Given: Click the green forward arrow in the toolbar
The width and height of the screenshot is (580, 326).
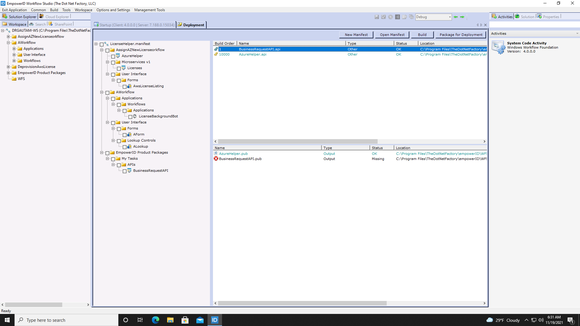Looking at the screenshot, I should point(462,17).
